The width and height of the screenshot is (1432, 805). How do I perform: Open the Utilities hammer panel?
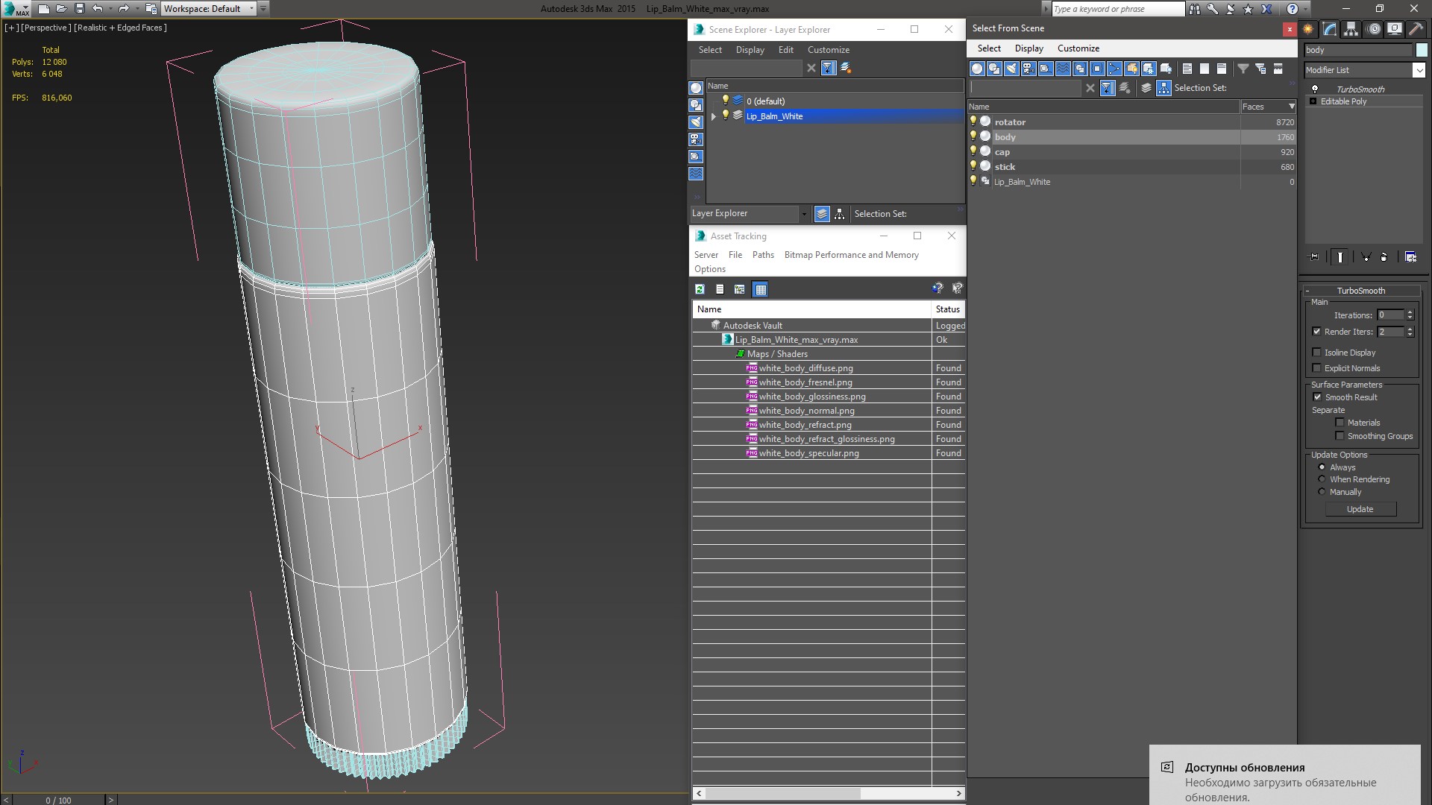[x=1416, y=29]
